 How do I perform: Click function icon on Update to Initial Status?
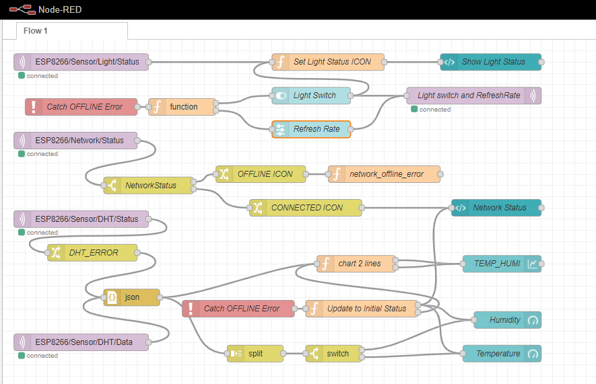(314, 309)
